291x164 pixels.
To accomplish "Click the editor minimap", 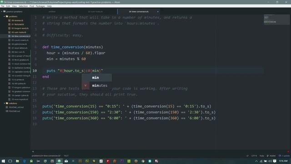I will coord(276,19).
